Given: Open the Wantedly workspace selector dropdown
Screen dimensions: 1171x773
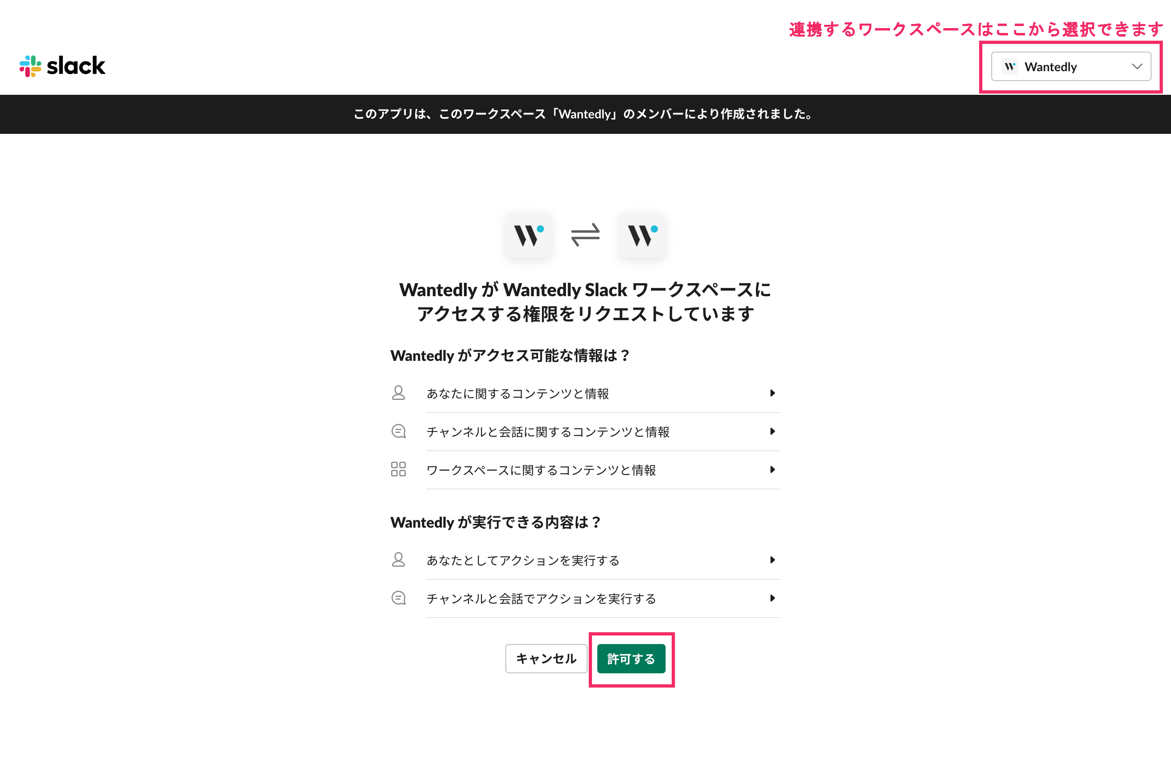Looking at the screenshot, I should point(1071,67).
